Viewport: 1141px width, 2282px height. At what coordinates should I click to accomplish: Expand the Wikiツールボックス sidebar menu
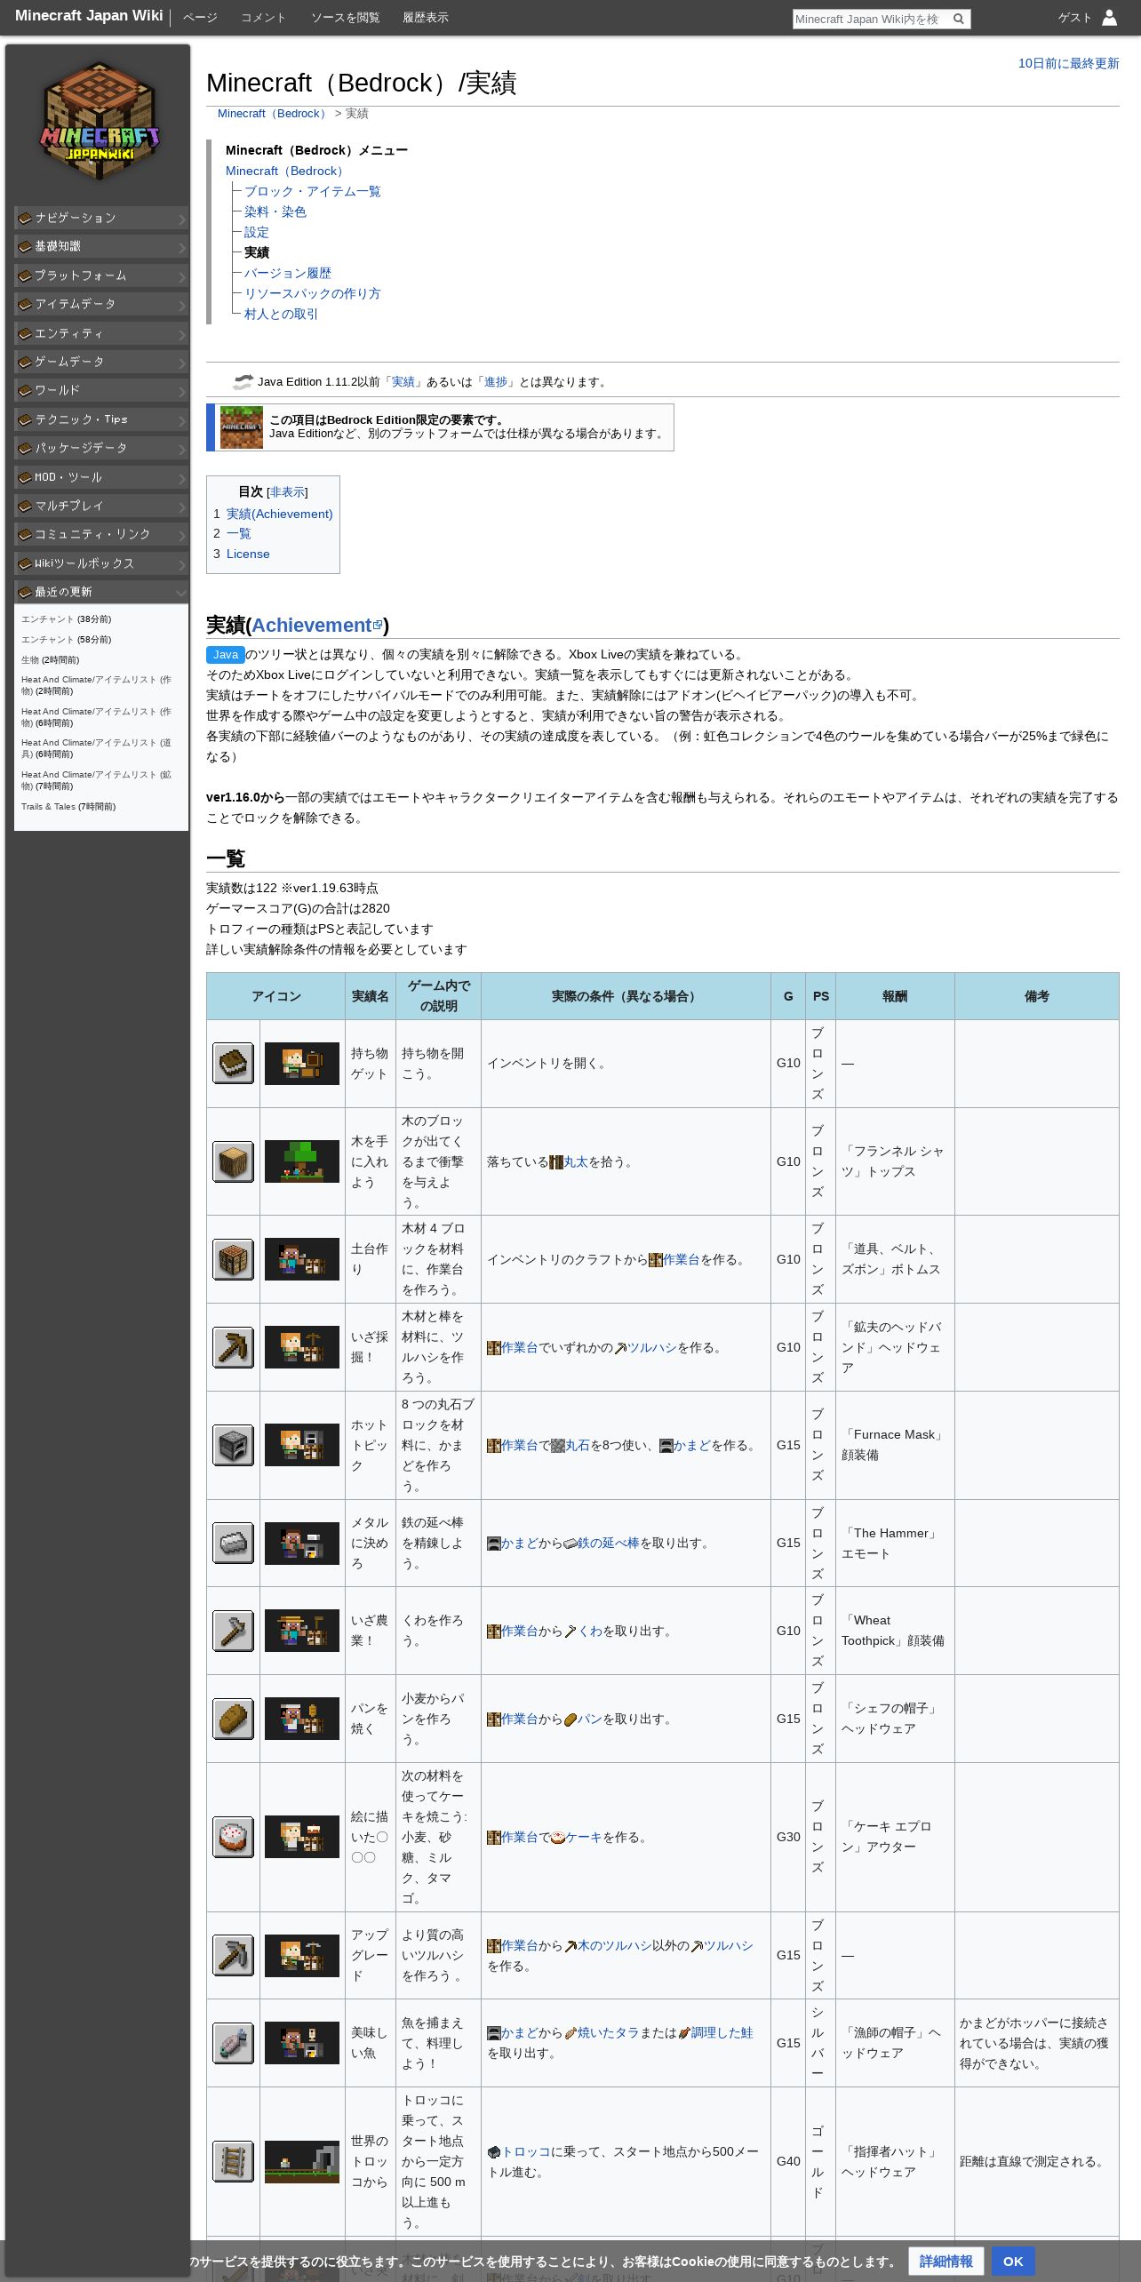[x=101, y=563]
